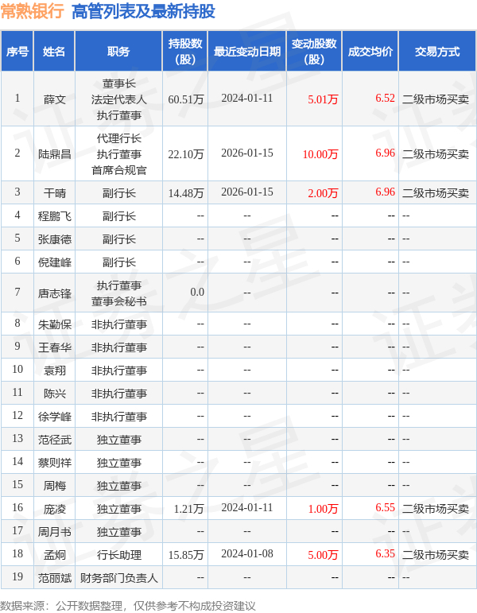Click the holding value 60.51万

coord(186,99)
